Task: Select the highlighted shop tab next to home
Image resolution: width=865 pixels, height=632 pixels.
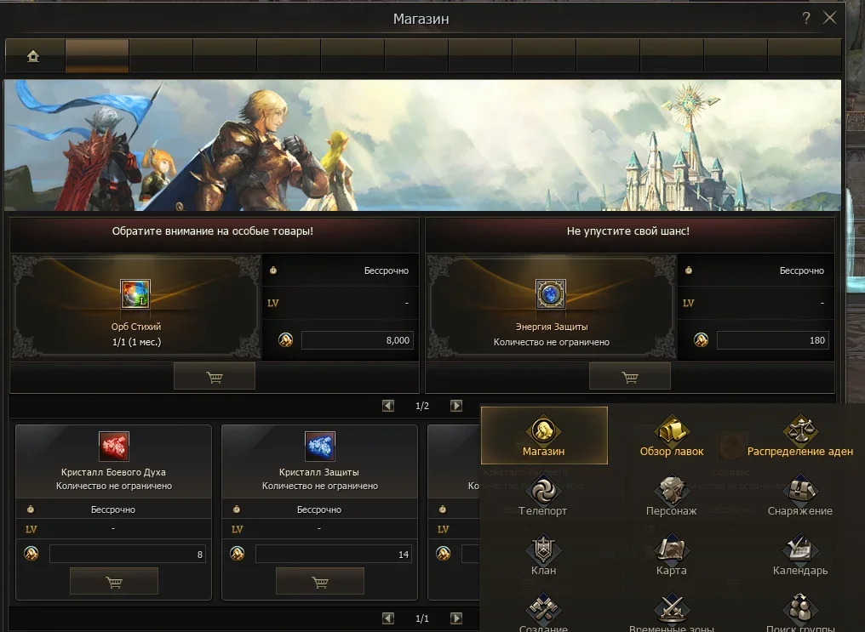Action: point(97,55)
